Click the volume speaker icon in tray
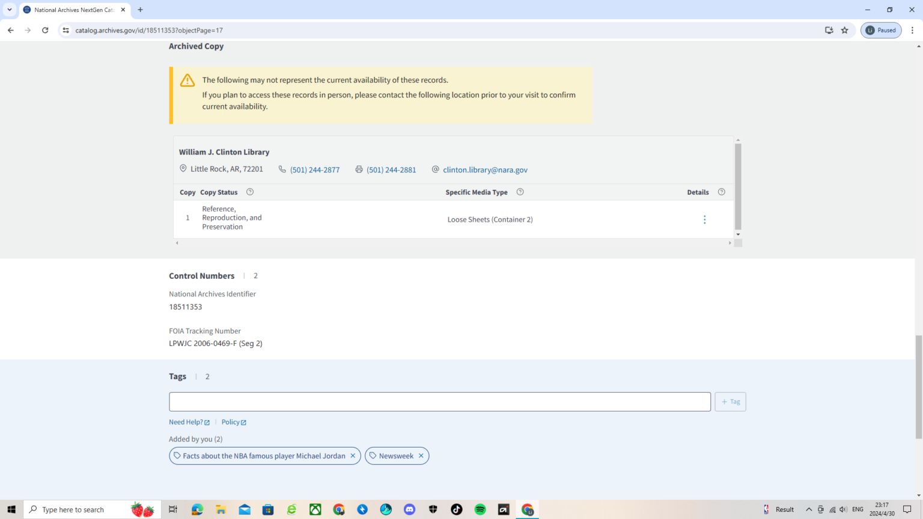The image size is (923, 519). click(x=843, y=509)
